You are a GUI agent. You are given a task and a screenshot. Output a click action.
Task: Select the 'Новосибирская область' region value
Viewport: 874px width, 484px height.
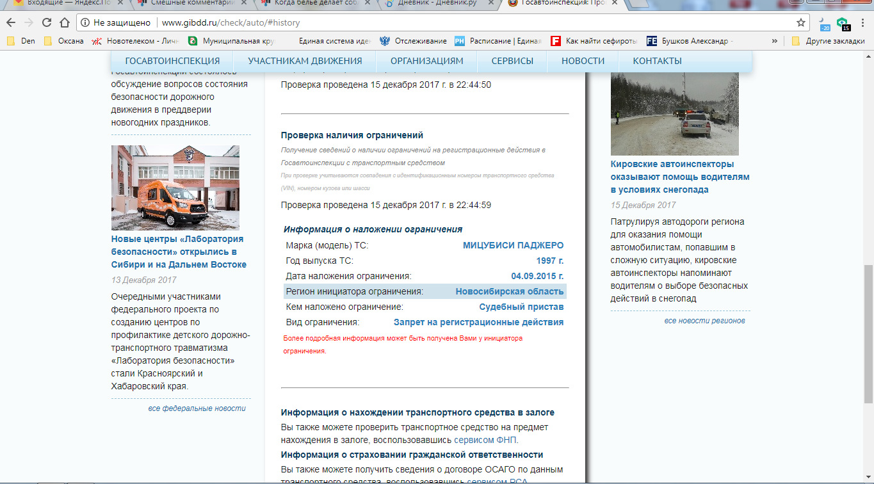510,292
